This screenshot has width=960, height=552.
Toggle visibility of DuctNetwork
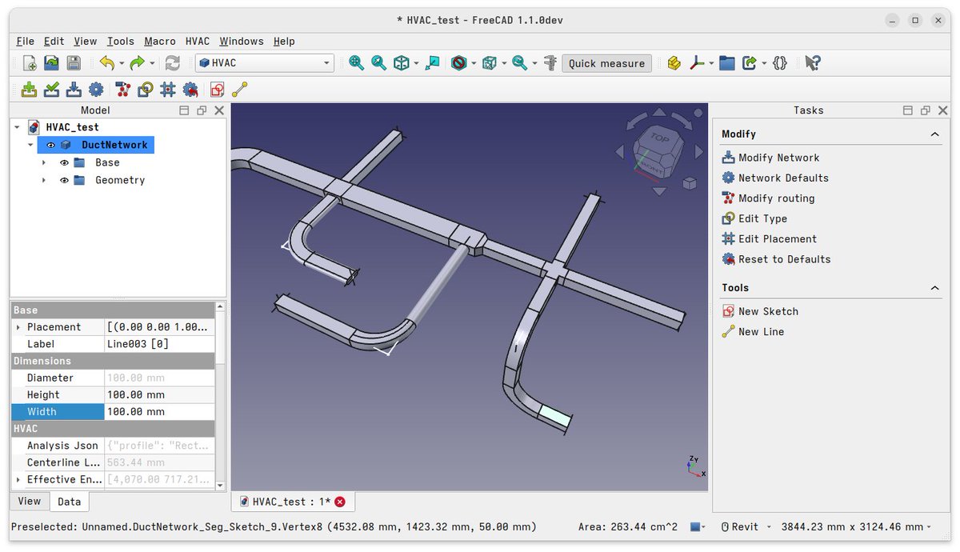pyautogui.click(x=50, y=145)
